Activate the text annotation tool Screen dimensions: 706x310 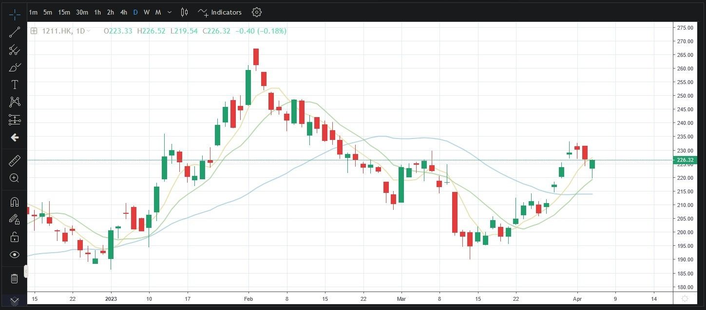pos(15,85)
